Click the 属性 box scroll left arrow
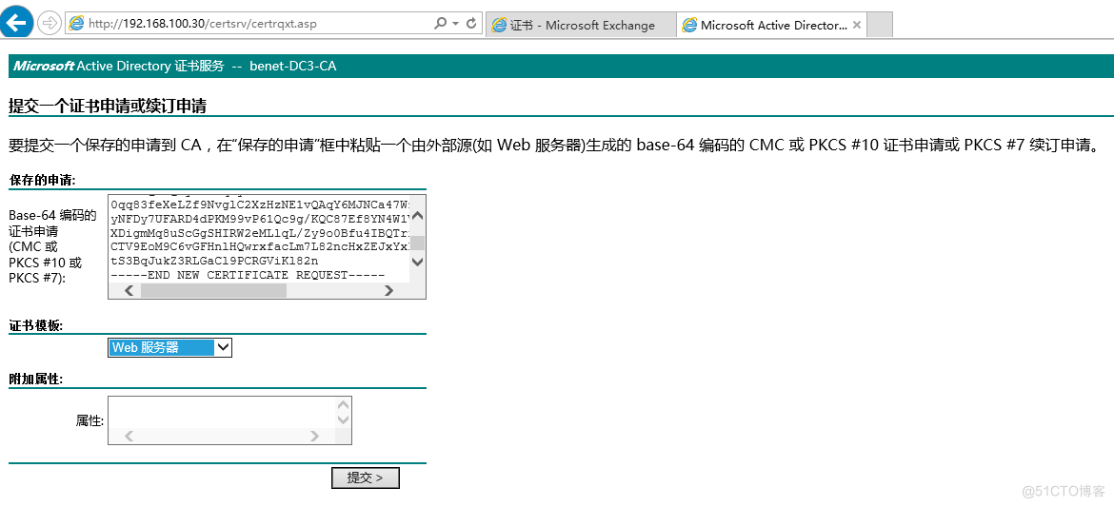The image size is (1114, 507). click(129, 436)
